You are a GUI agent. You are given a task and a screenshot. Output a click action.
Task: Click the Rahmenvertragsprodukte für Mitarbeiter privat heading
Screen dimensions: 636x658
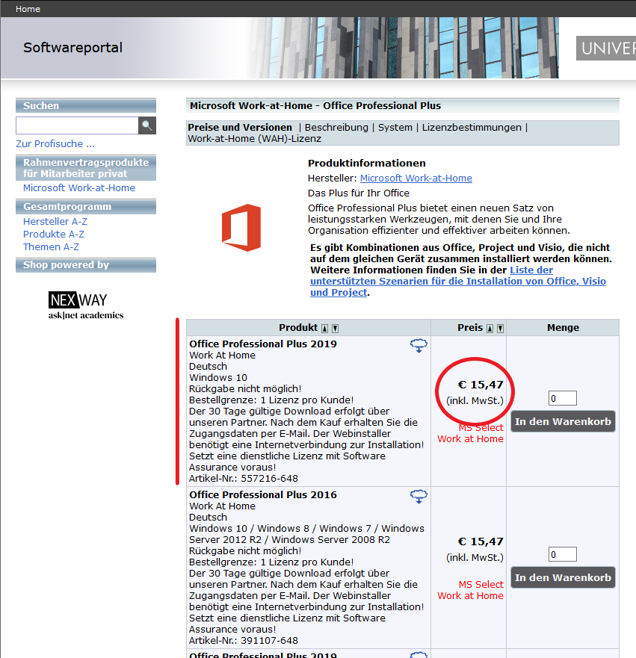coord(86,168)
